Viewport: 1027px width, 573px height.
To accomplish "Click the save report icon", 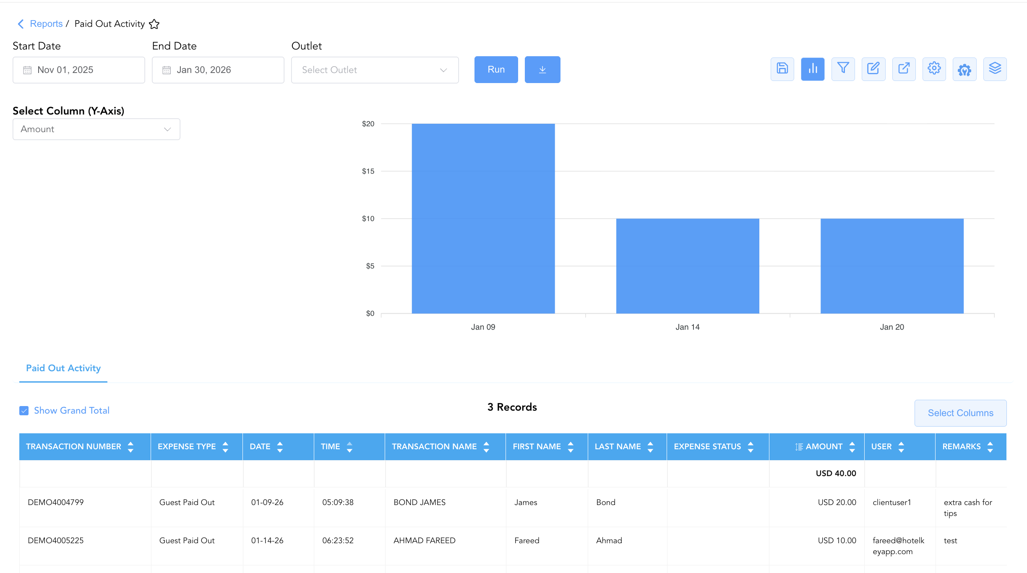I will coord(782,69).
